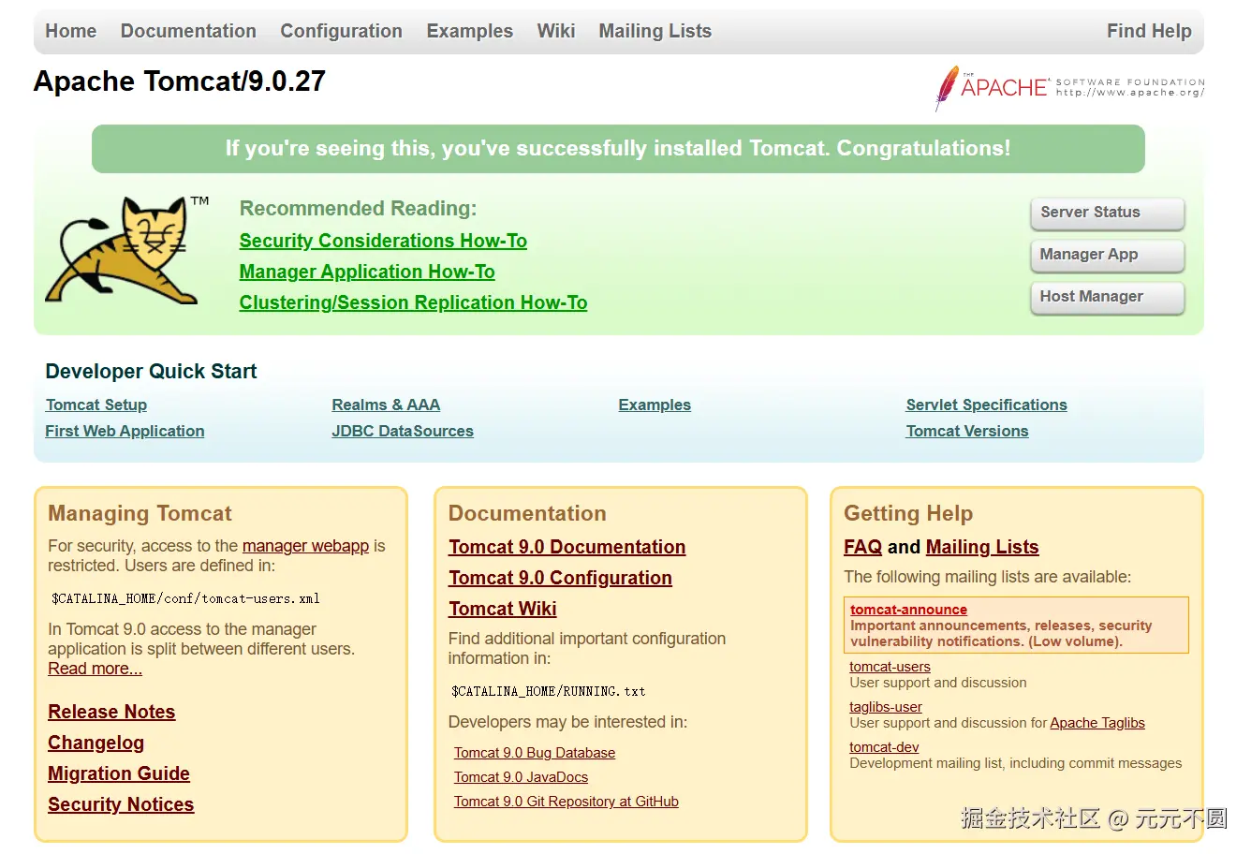Open the Examples nav item in top bar

coord(469,31)
